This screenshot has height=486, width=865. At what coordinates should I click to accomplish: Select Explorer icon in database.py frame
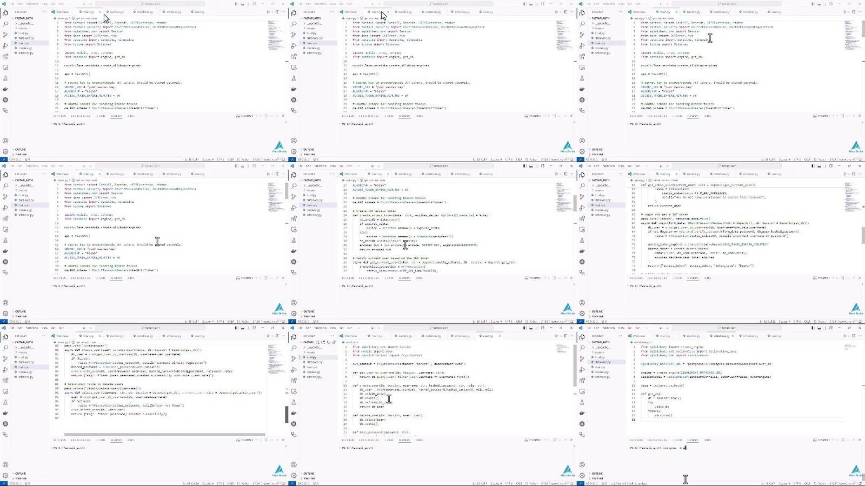[582, 337]
